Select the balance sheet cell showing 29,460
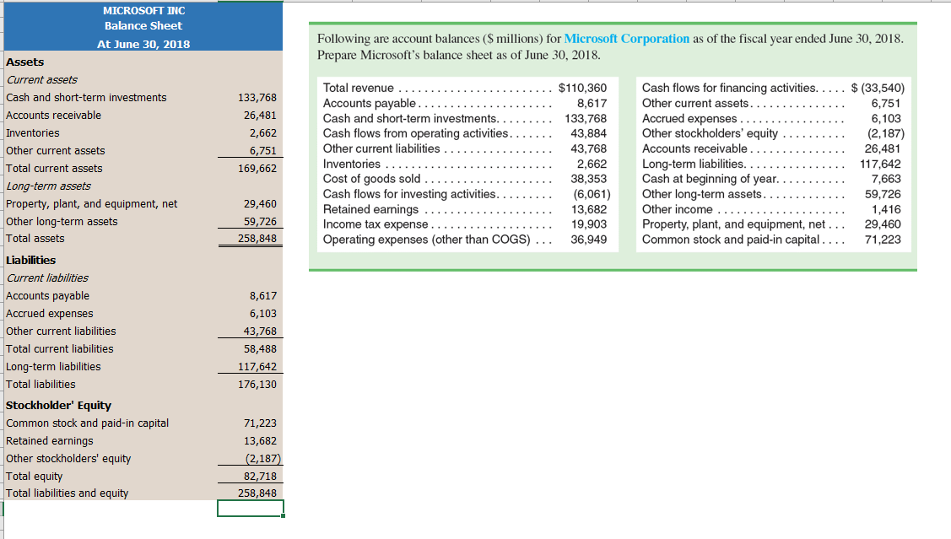The height and width of the screenshot is (539, 951). coord(260,204)
